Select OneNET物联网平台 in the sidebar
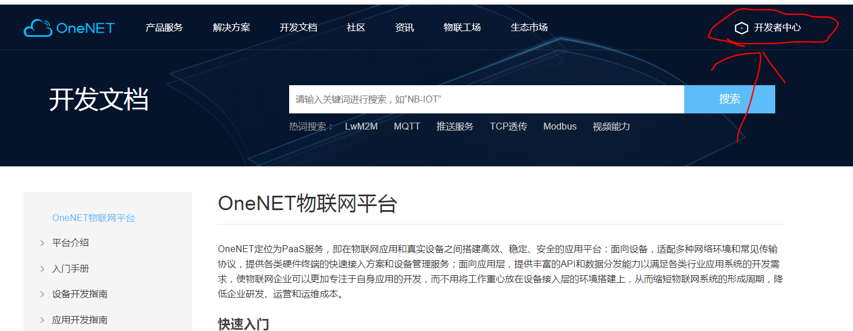This screenshot has height=331, width=853. 93,218
